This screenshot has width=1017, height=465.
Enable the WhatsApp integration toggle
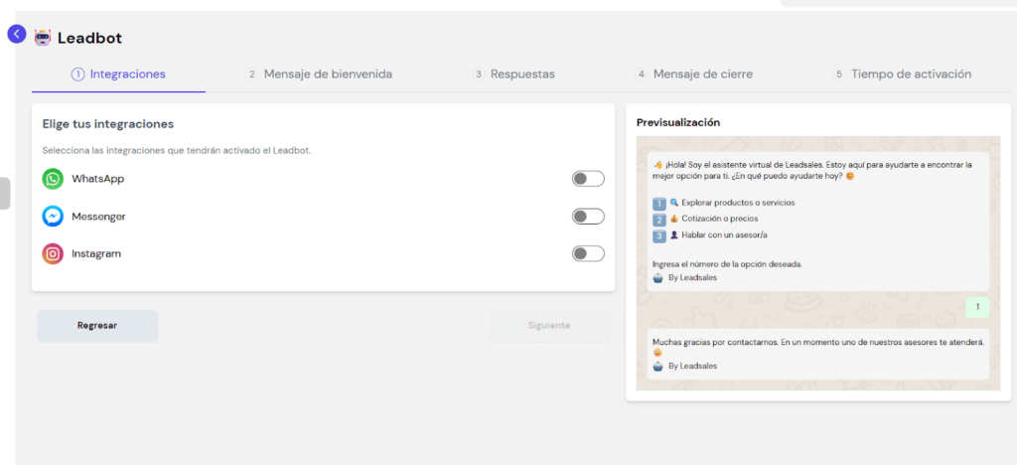pyautogui.click(x=588, y=179)
